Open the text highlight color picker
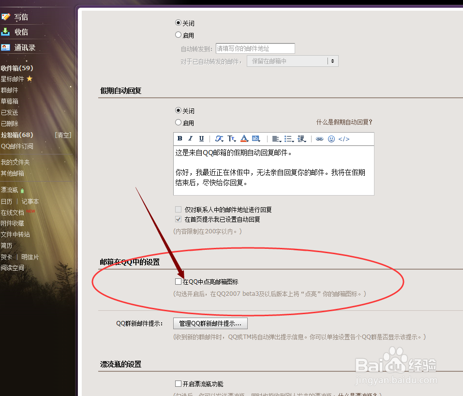 [x=256, y=138]
